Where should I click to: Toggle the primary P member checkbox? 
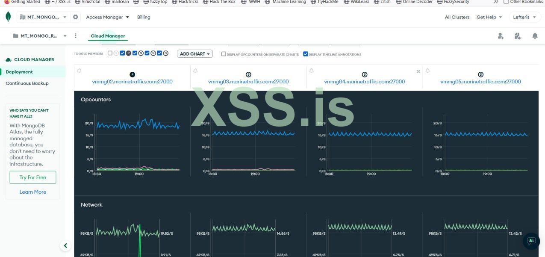point(123,53)
